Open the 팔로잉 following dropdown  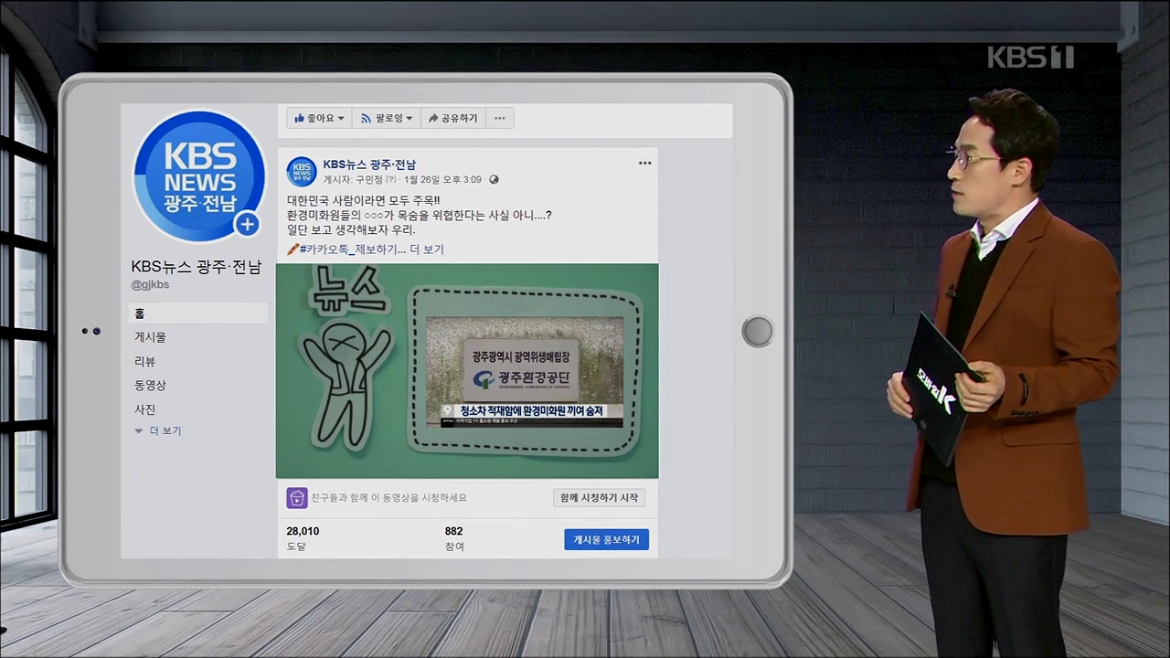coord(386,118)
